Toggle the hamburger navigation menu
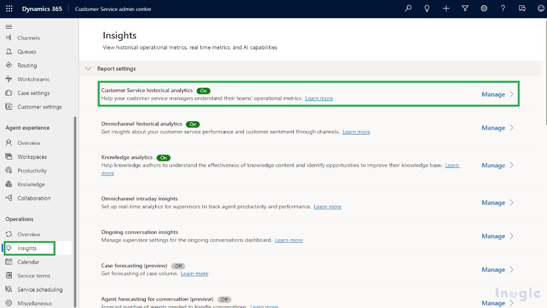 (x=9, y=27)
